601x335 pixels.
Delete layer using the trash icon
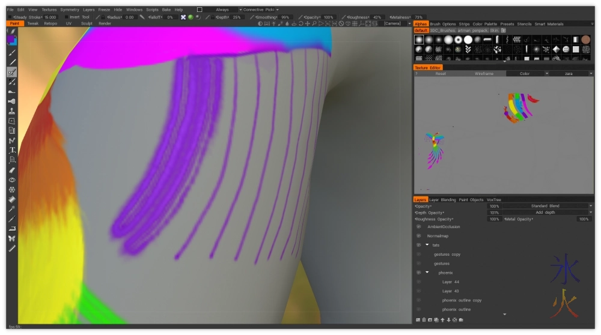pyautogui.click(x=424, y=319)
